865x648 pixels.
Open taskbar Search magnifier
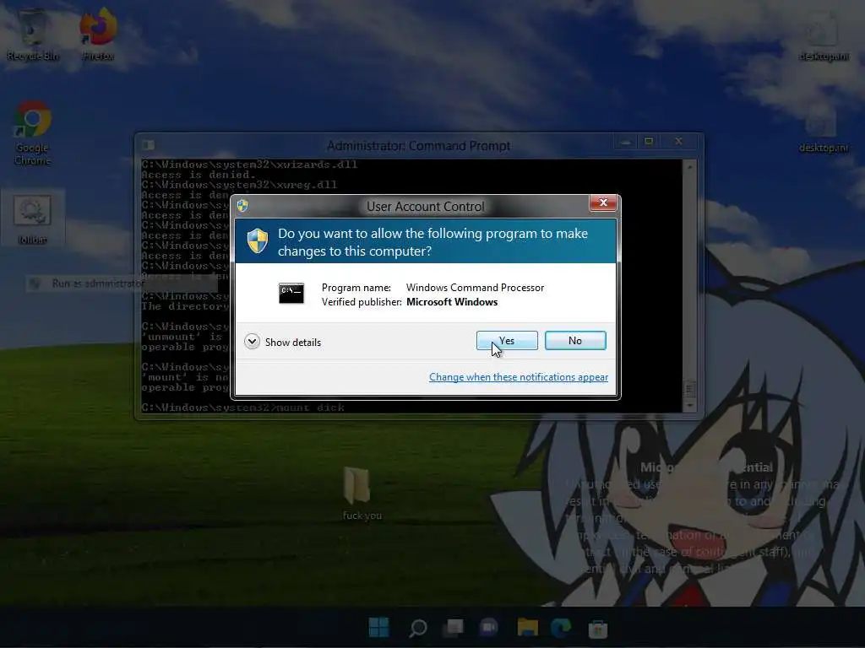[x=417, y=627]
